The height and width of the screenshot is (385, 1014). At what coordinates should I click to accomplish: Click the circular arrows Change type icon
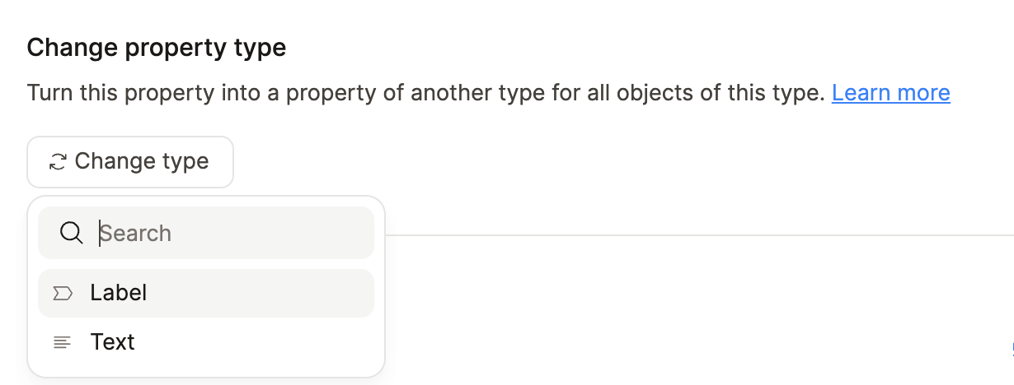pos(58,162)
